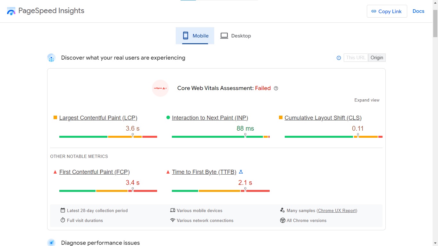Open Interaction to Next Paint (INP) link

210,118
